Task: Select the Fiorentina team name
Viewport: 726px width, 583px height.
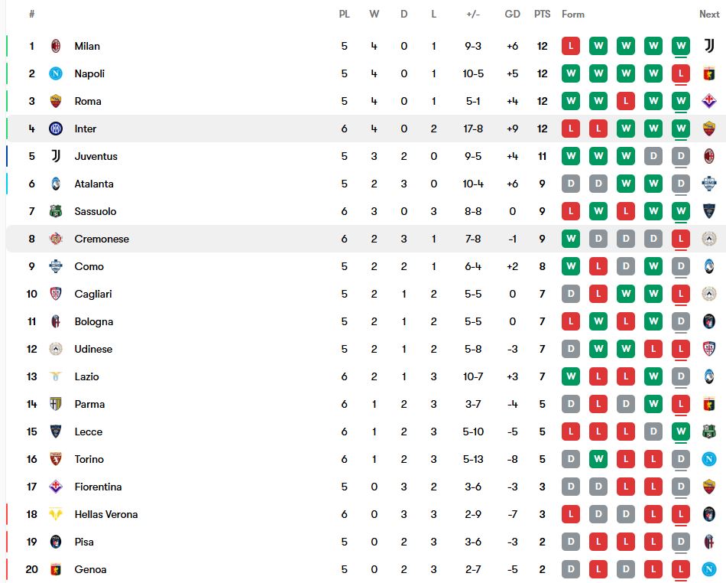Action: (98, 487)
